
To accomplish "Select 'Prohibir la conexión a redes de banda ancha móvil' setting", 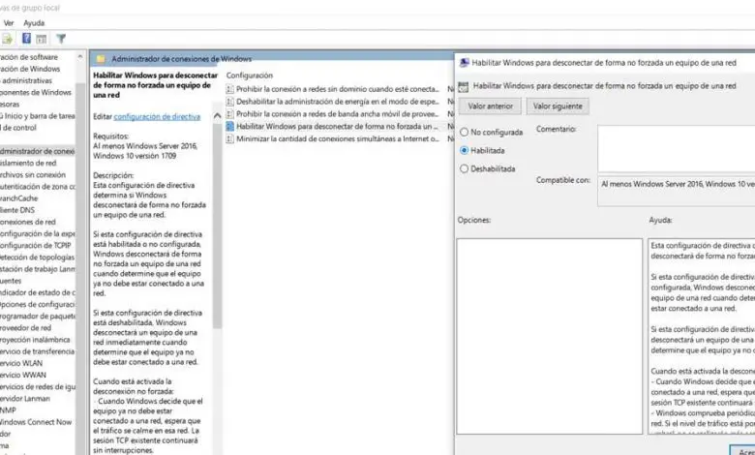I will 337,114.
